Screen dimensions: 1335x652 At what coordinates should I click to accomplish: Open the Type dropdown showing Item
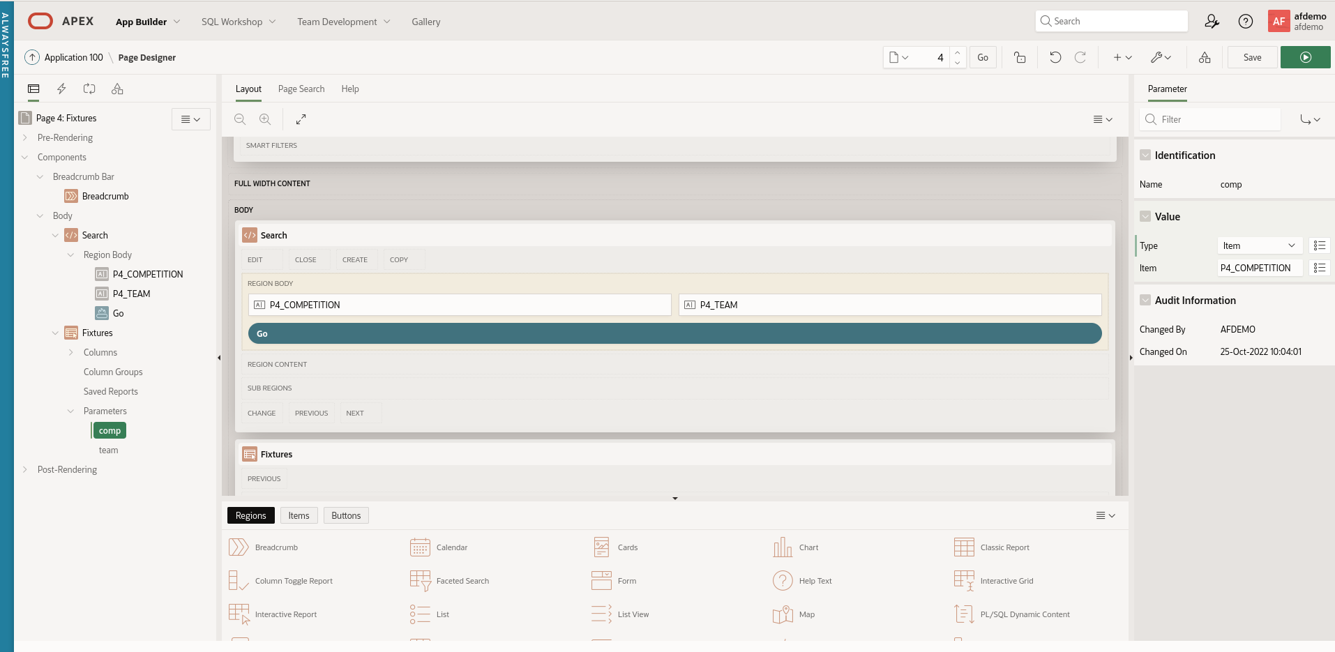tap(1259, 245)
